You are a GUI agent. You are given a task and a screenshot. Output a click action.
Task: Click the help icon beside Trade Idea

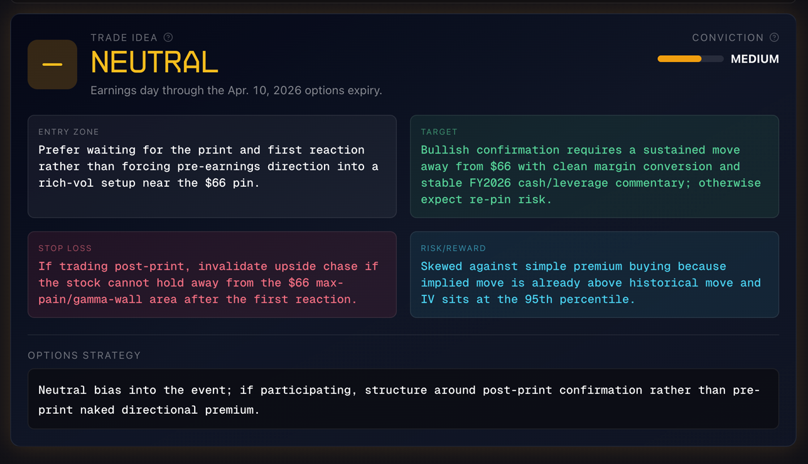[x=168, y=38]
